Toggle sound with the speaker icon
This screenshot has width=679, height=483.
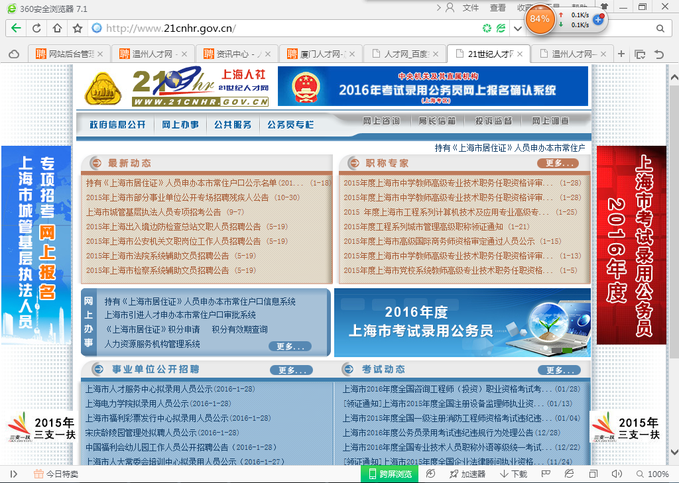617,474
